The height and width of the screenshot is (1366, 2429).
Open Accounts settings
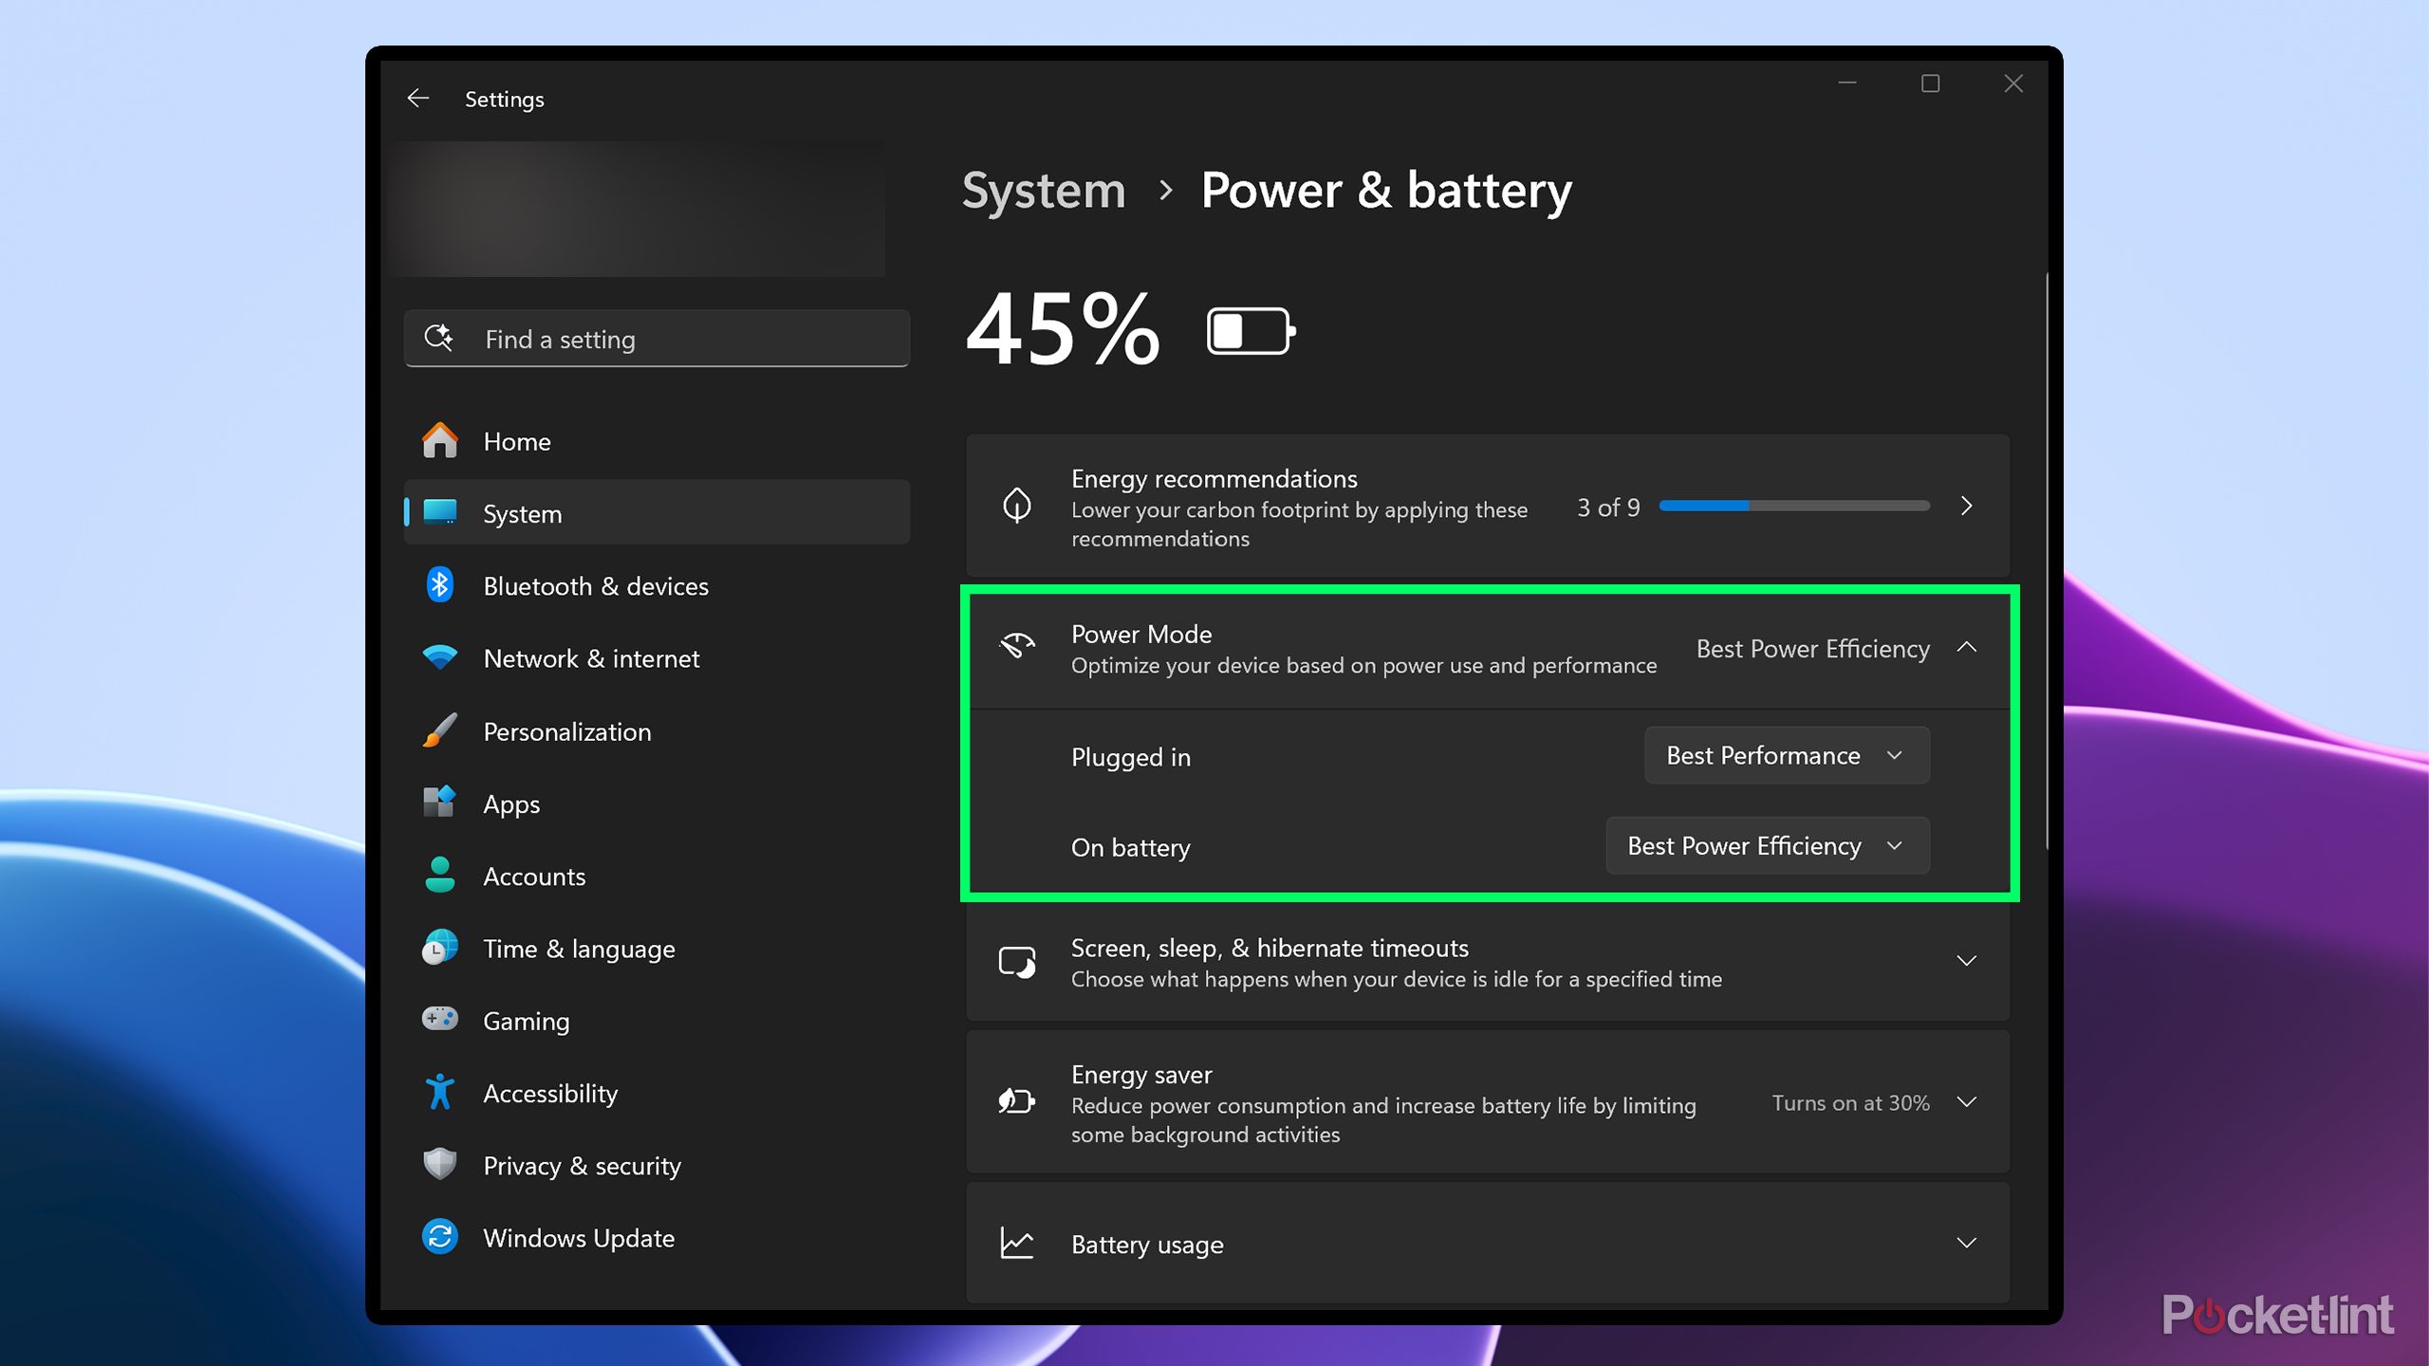533,877
